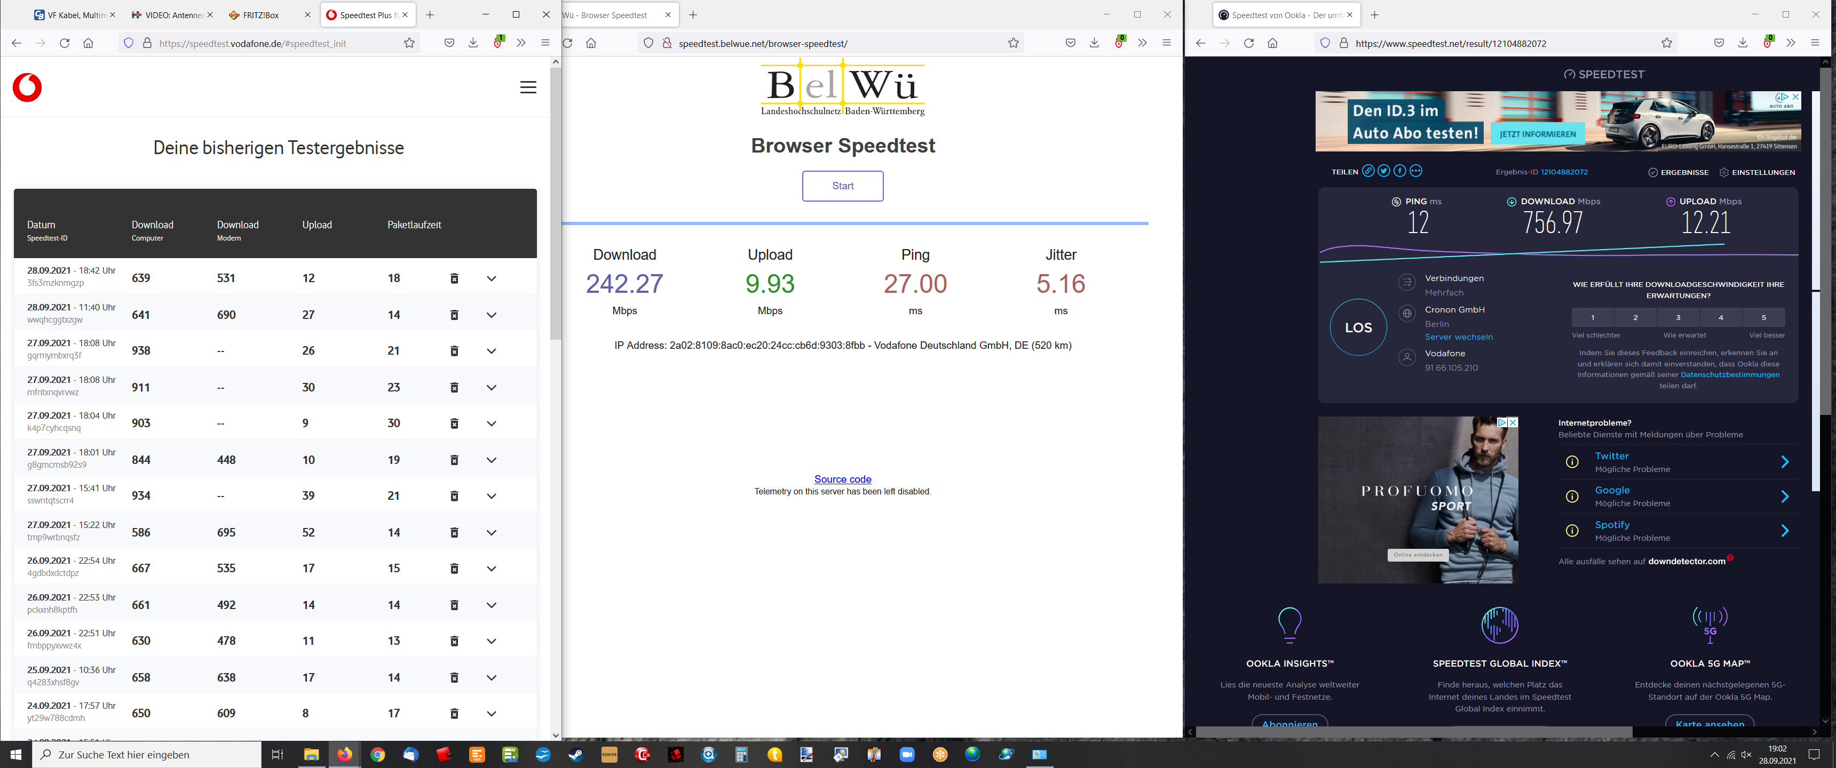Select rating 1 Viel schlechter
This screenshot has height=768, width=1836.
(1592, 318)
